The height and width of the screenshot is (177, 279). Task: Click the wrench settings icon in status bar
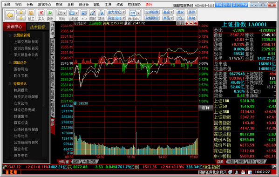tap(274, 167)
